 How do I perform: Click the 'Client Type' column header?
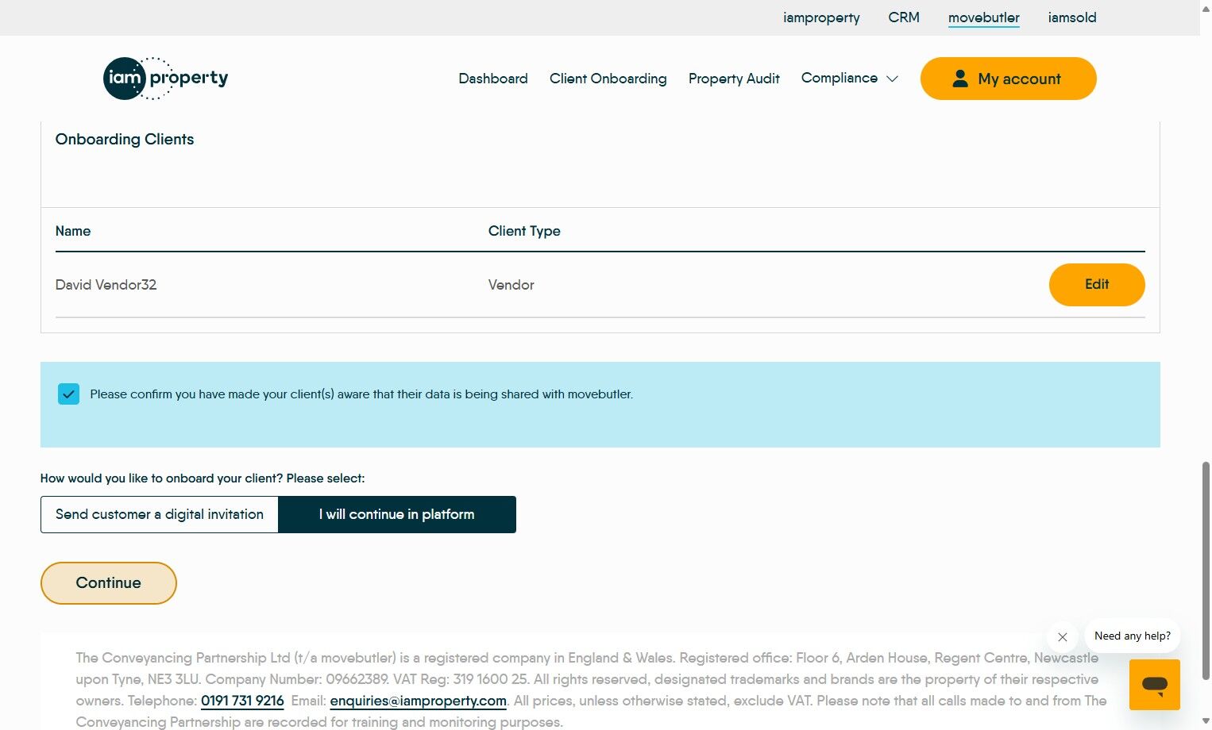[524, 231]
